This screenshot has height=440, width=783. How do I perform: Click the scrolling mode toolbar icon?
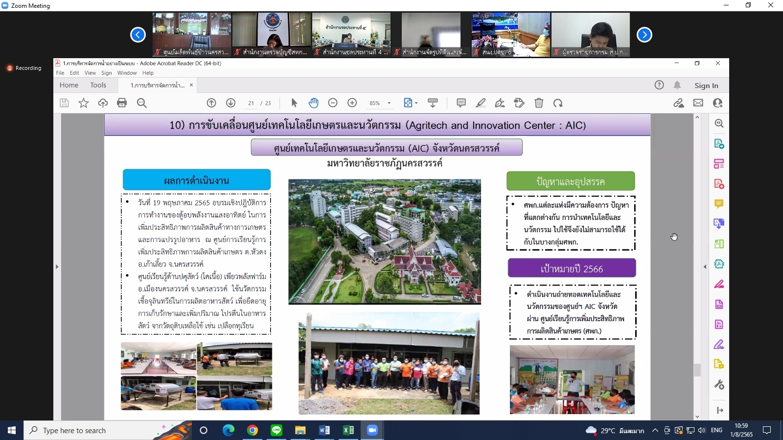click(x=433, y=103)
